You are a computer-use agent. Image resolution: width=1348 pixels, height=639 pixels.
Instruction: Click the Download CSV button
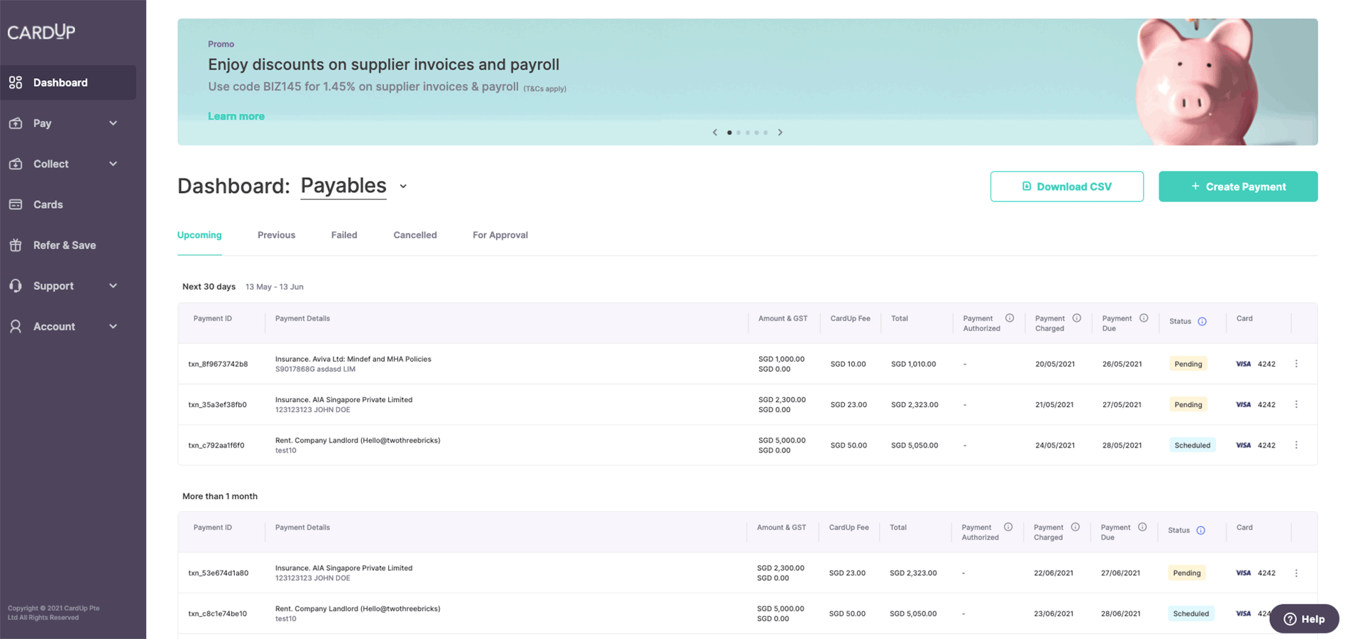click(1066, 187)
